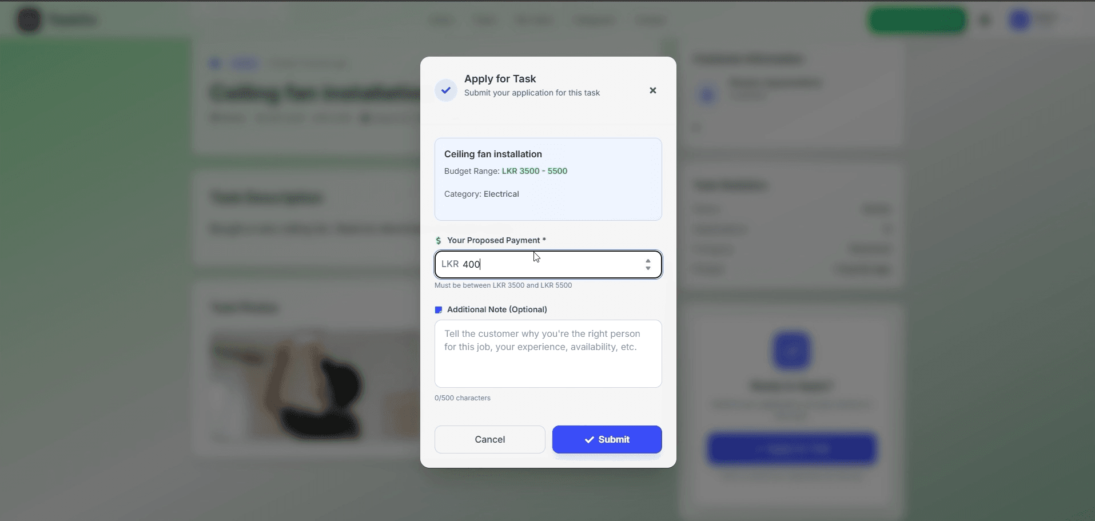
Task: Click the Ceiling fan installation summary card
Action: pyautogui.click(x=548, y=179)
